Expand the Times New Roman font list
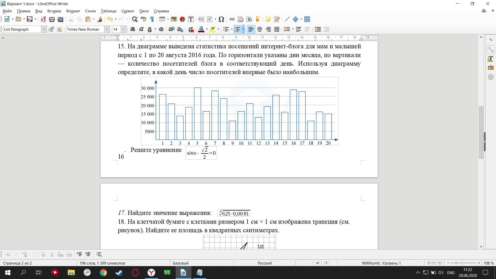Image resolution: width=496 pixels, height=279 pixels. pyautogui.click(x=107, y=29)
